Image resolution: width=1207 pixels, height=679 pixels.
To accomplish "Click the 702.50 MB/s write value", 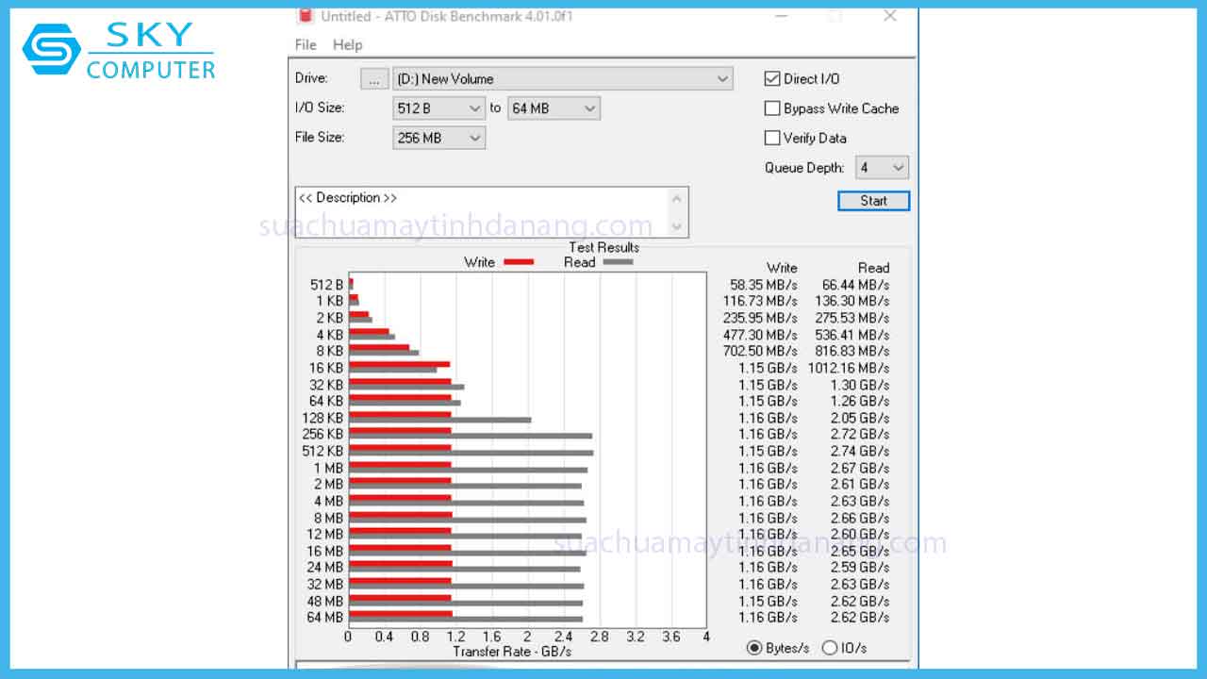I will (760, 351).
